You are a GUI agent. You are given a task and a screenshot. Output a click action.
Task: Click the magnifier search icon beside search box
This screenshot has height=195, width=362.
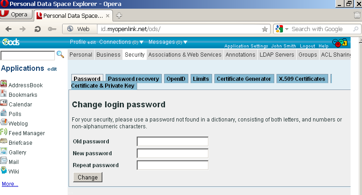tap(60, 55)
